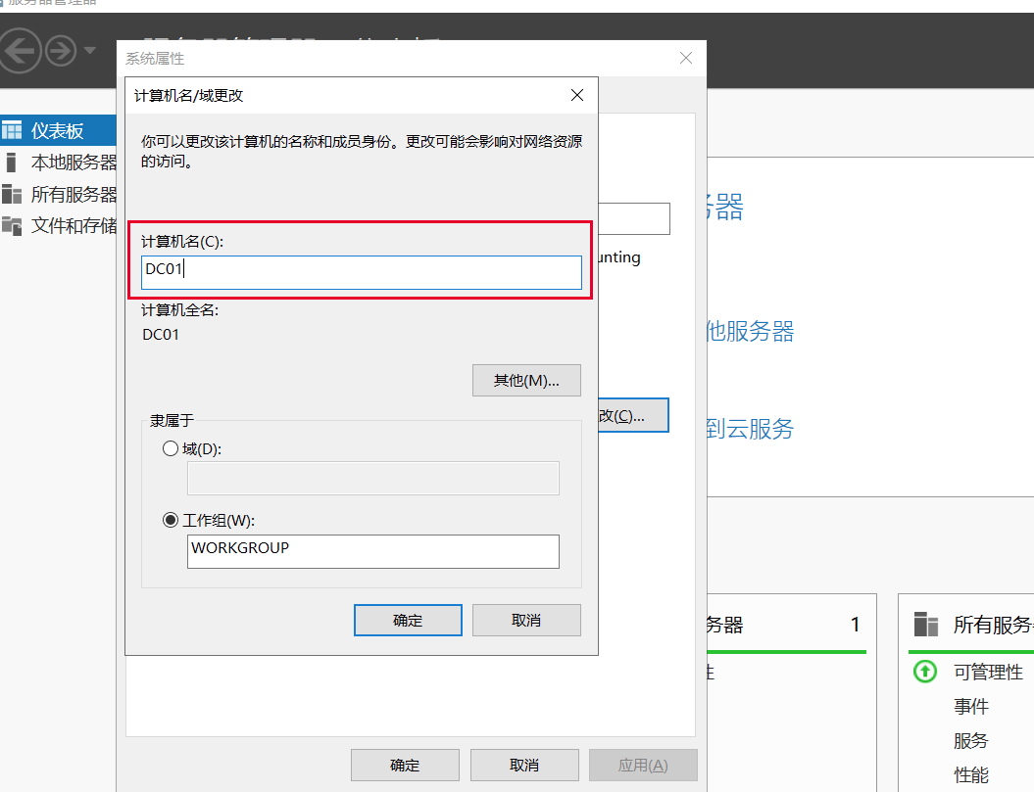Image resolution: width=1034 pixels, height=792 pixels.
Task: Click 确定 in the system properties window
Action: click(x=405, y=765)
